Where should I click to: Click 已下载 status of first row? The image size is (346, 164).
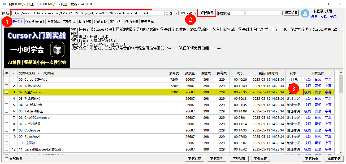(293, 80)
